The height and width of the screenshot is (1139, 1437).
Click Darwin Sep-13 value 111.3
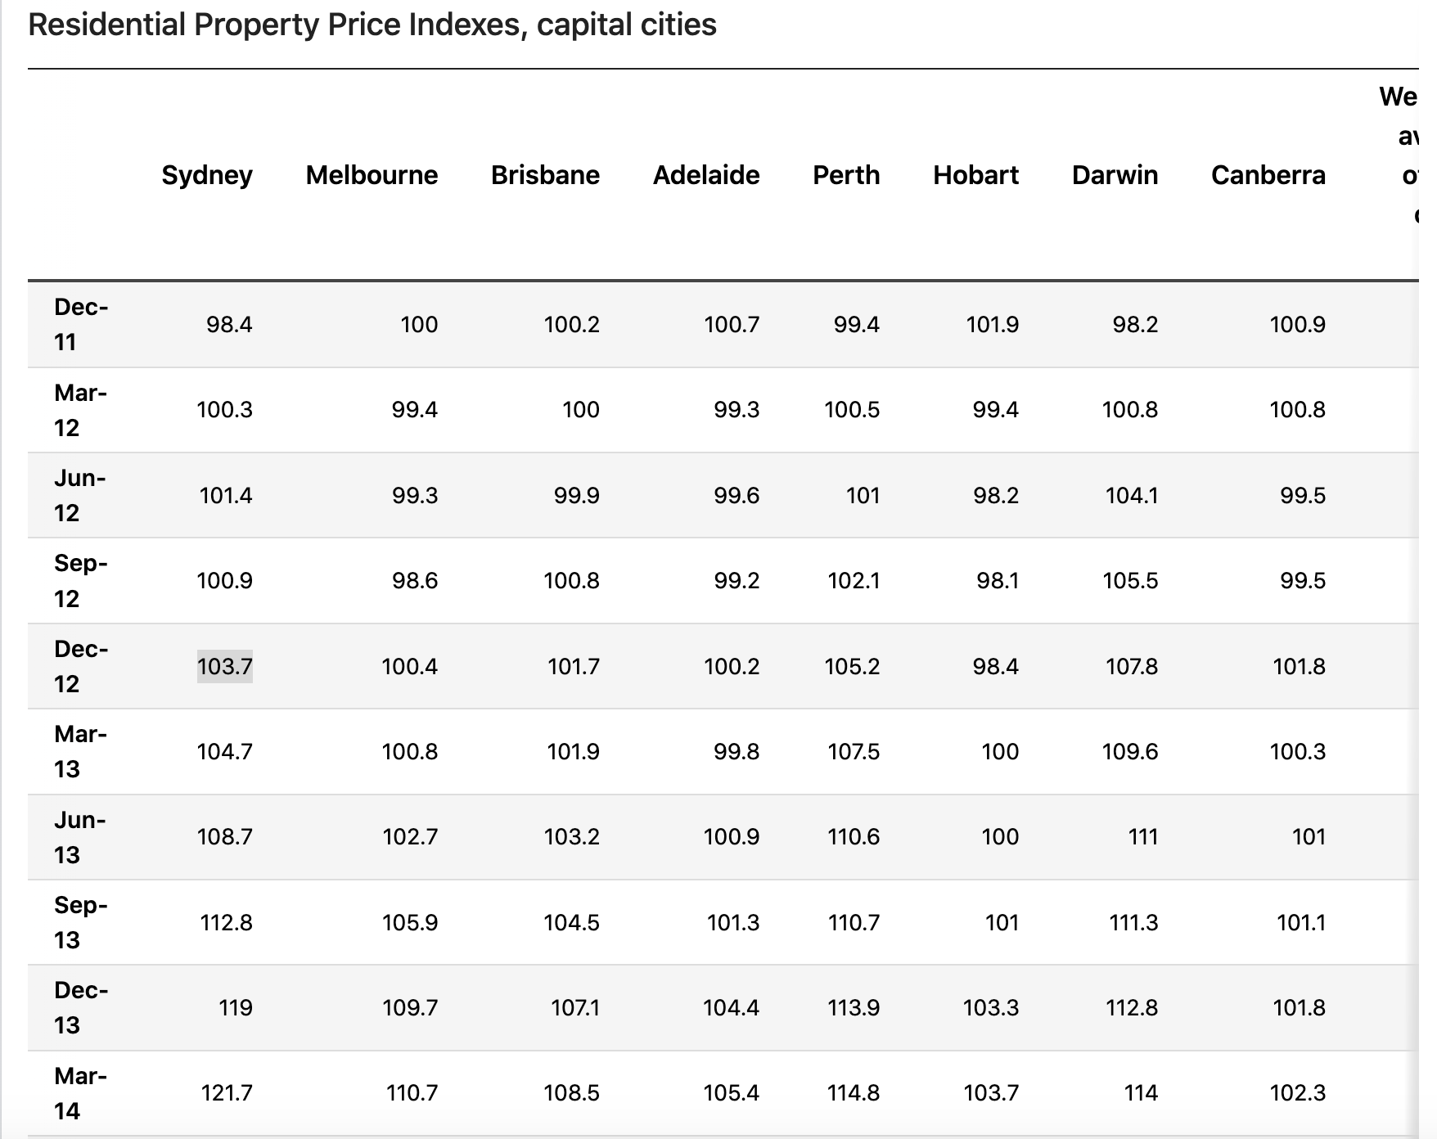[1133, 922]
